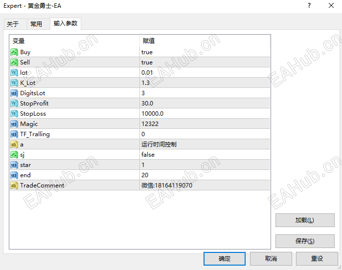Screen dimensions: 342x270
Task: Click the string icon beside TradeComment
Action: [x=14, y=186]
